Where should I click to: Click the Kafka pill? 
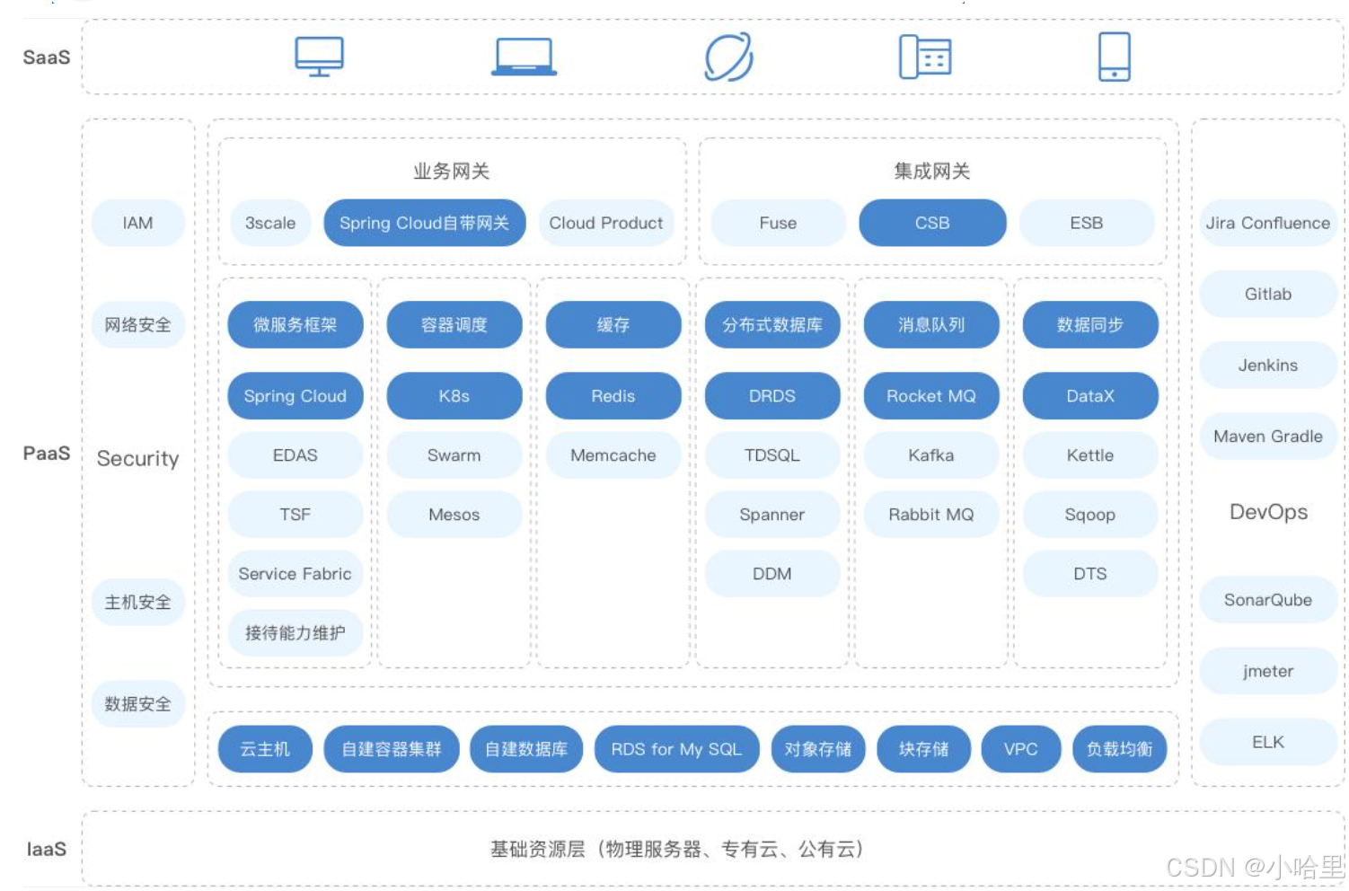point(931,455)
